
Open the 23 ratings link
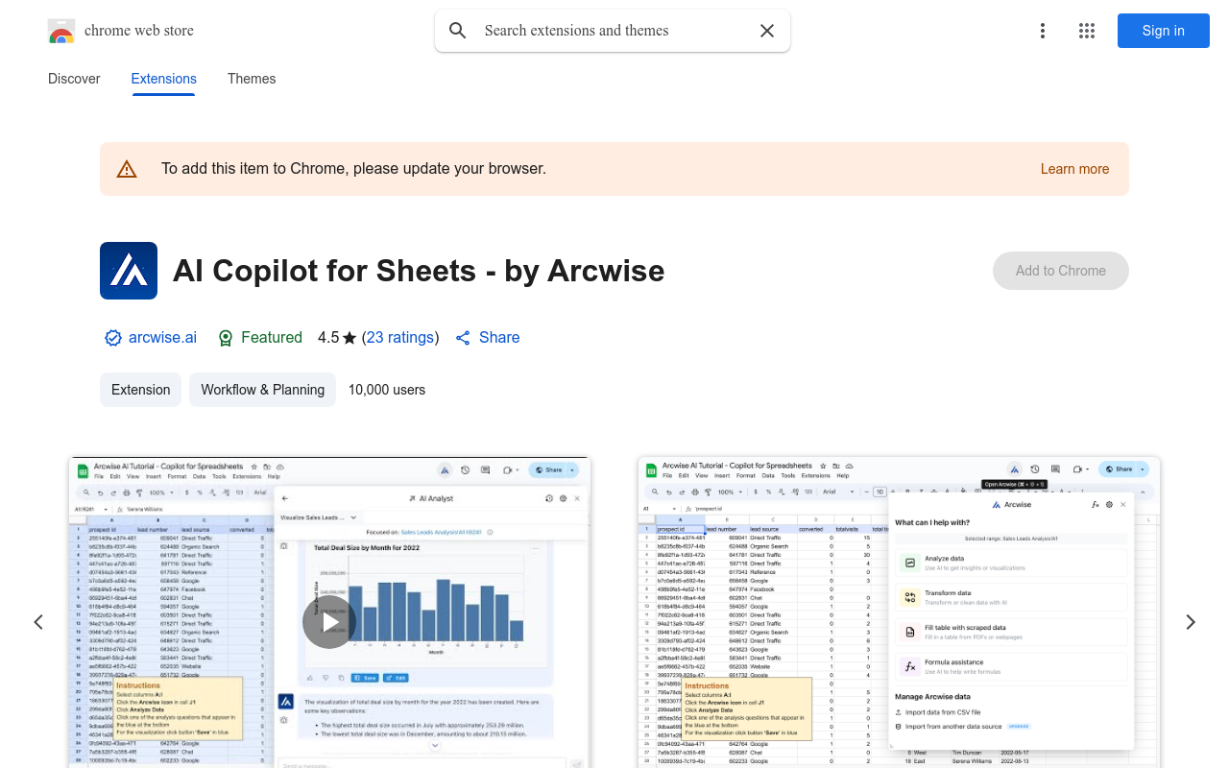pos(400,338)
